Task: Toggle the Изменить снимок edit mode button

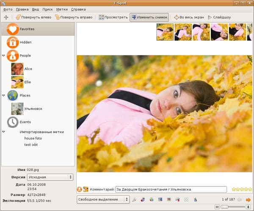Action: click(x=149, y=17)
